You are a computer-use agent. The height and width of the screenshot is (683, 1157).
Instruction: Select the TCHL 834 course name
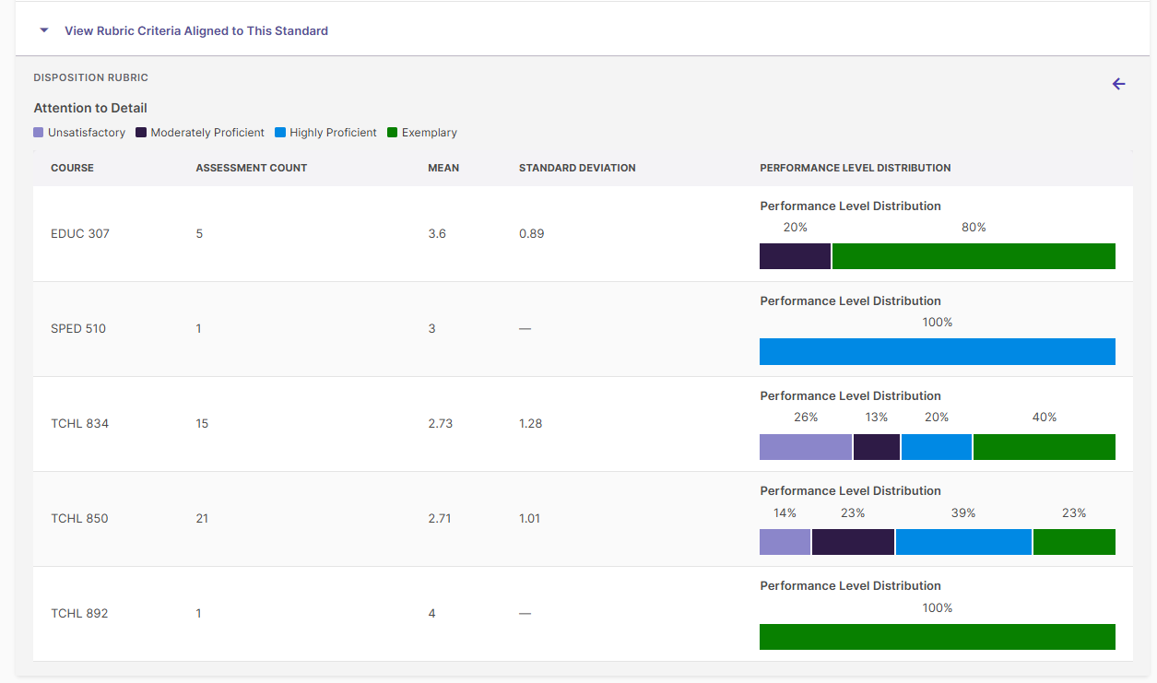coord(79,424)
